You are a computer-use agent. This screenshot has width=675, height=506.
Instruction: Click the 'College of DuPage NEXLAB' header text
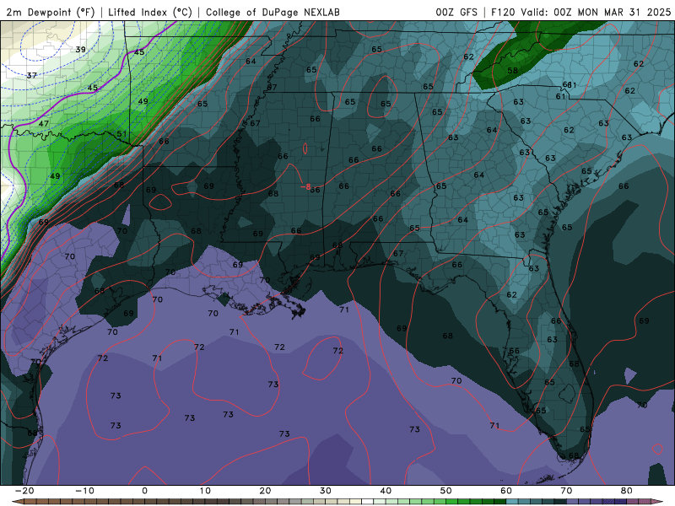click(273, 12)
